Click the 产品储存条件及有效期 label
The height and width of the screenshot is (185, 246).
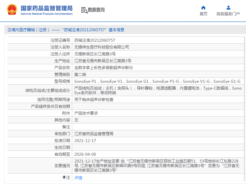(50, 107)
